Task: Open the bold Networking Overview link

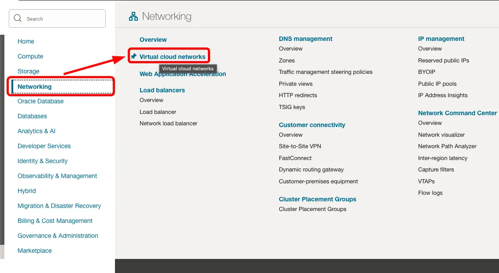Action: tap(153, 40)
